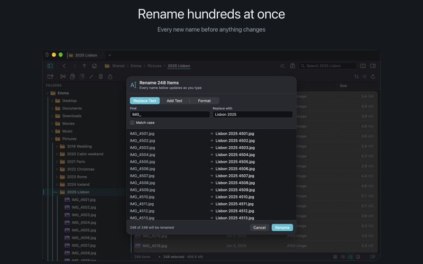Click the New Folder toolbar icon
This screenshot has width=423, height=264.
[50, 77]
